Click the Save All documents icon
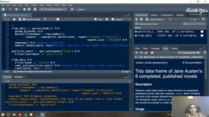Viewport: 209px width, 117px height. point(29,9)
